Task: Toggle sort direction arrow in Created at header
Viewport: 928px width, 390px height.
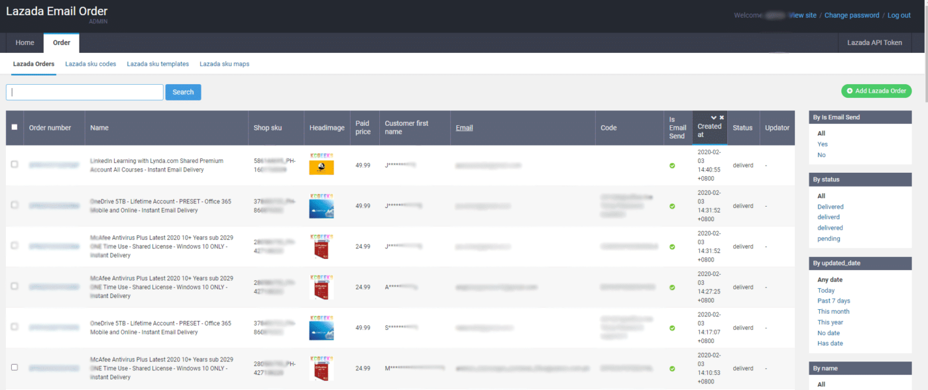Action: click(x=713, y=117)
